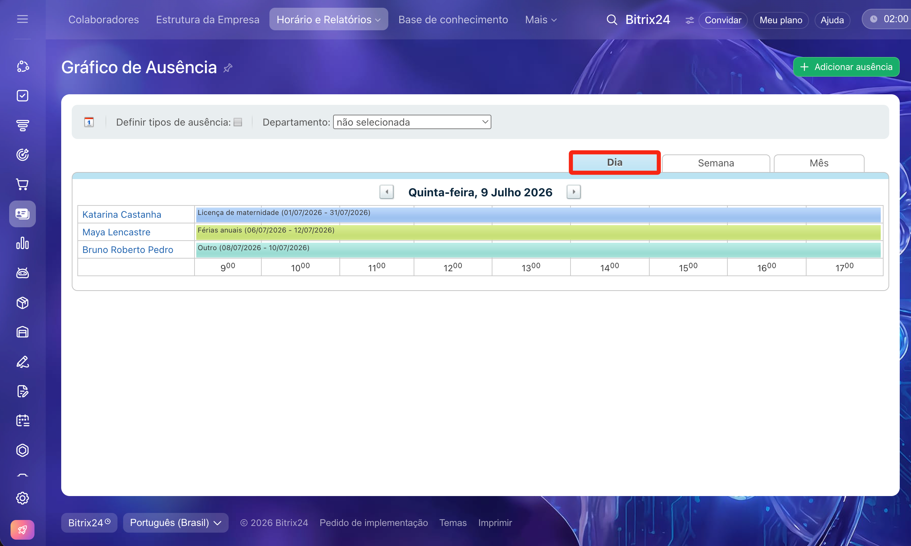Open Estrutura da Empresa tab

(208, 19)
